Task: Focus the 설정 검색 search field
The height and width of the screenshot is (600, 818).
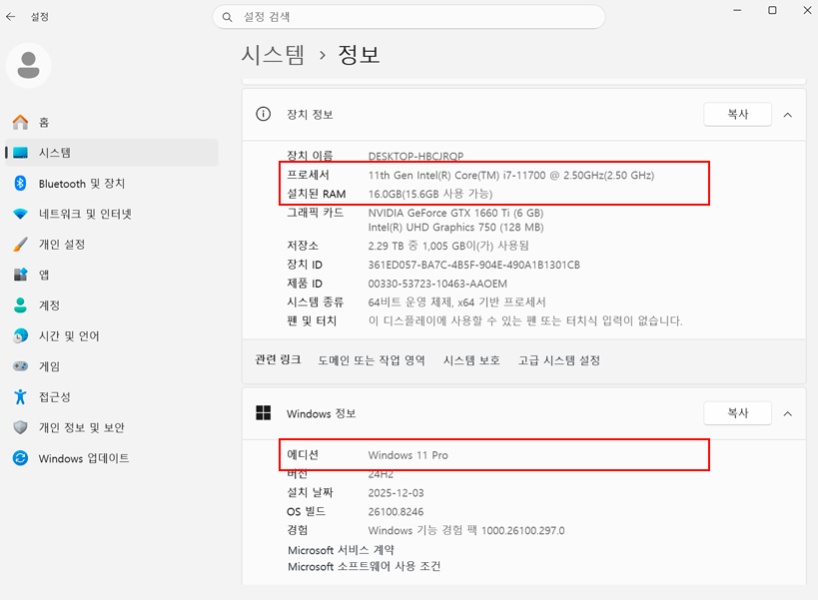Action: coord(409,17)
